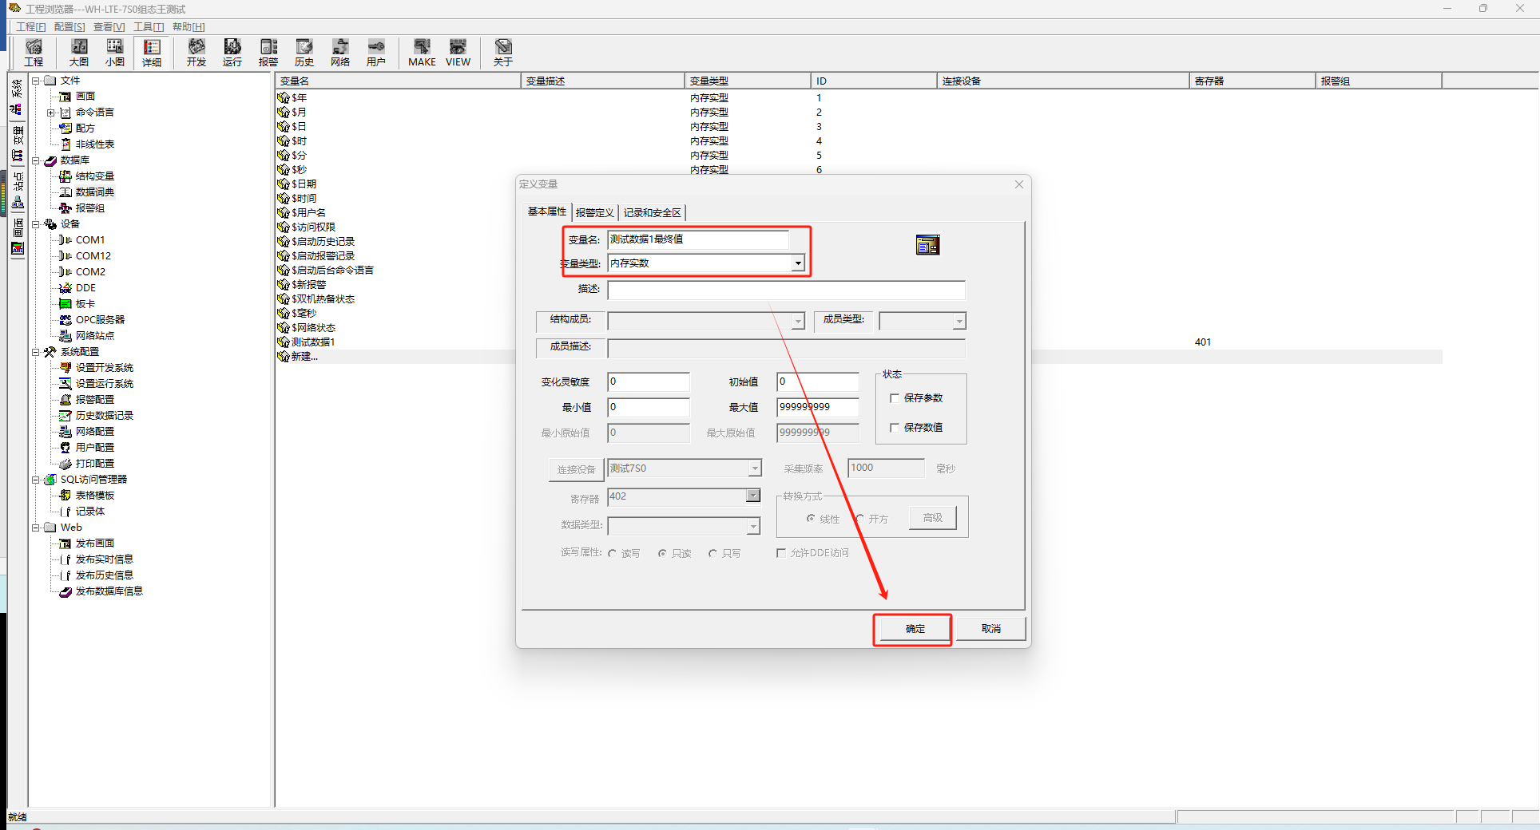1540x830 pixels.
Task: Enable the 保存参数 checkbox
Action: [x=895, y=398]
